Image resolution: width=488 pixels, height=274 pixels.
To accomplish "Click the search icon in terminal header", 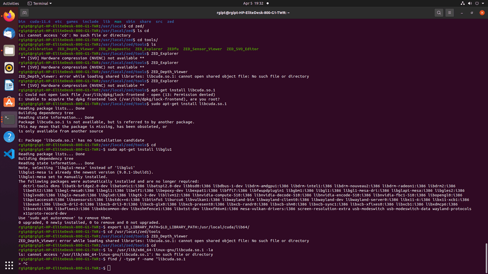I will point(439,13).
